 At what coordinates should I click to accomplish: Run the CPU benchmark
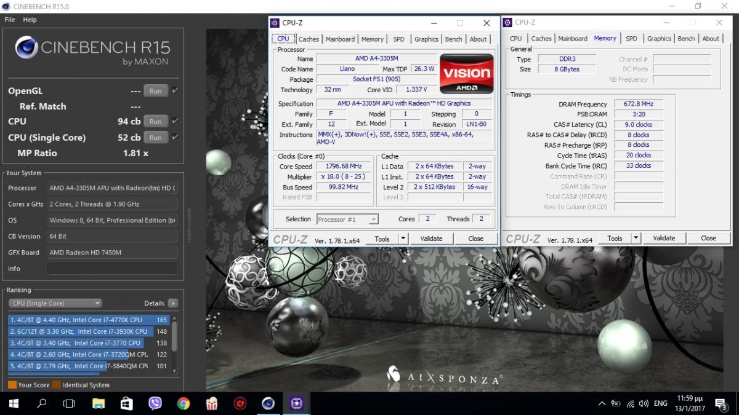click(x=156, y=121)
